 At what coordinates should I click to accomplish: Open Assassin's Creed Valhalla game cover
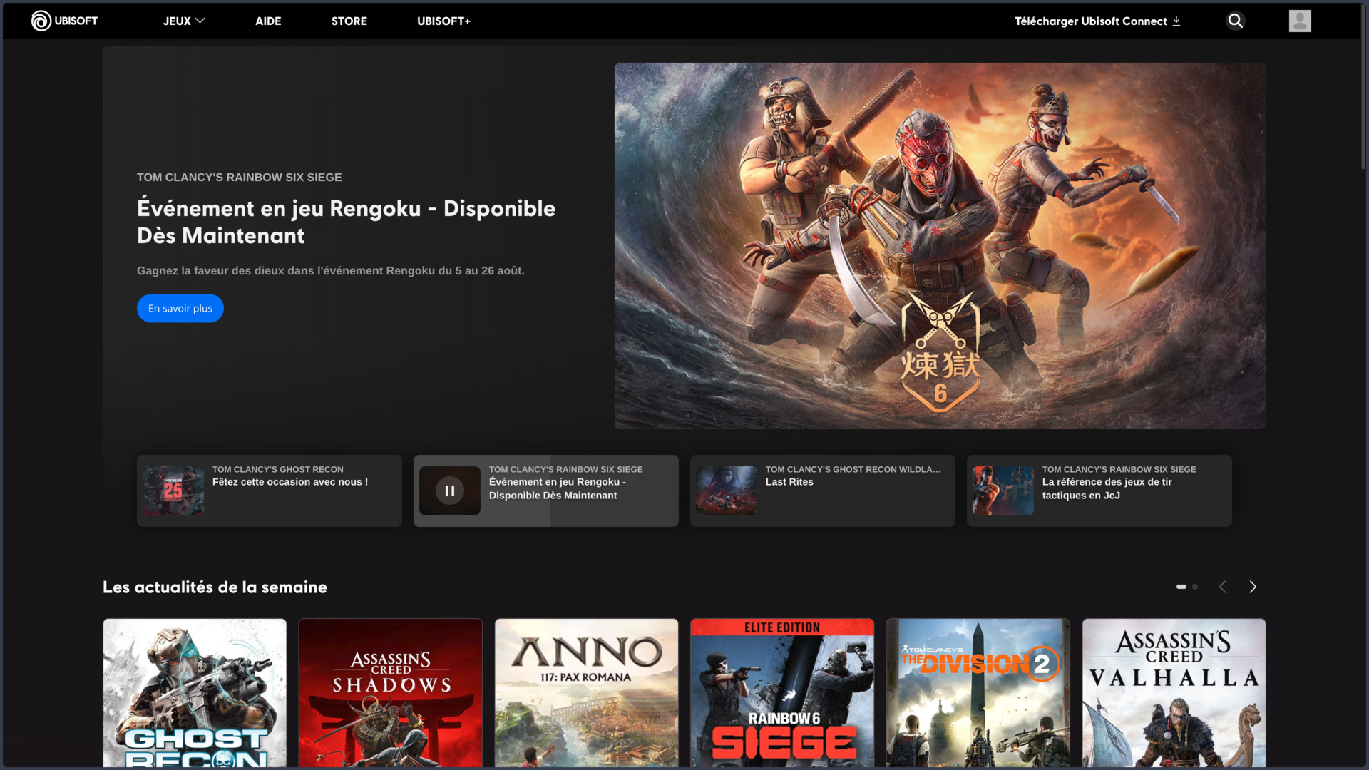coord(1174,693)
